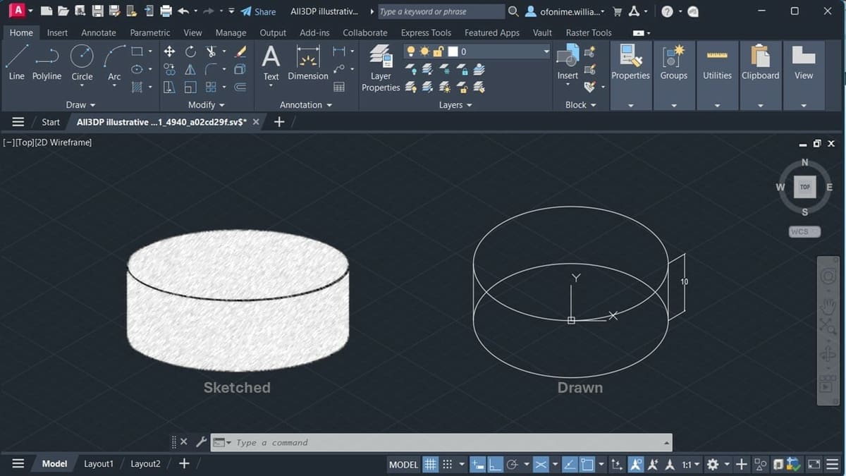The height and width of the screenshot is (476, 846).
Task: Toggle ortho mode in status bar
Action: coord(496,463)
